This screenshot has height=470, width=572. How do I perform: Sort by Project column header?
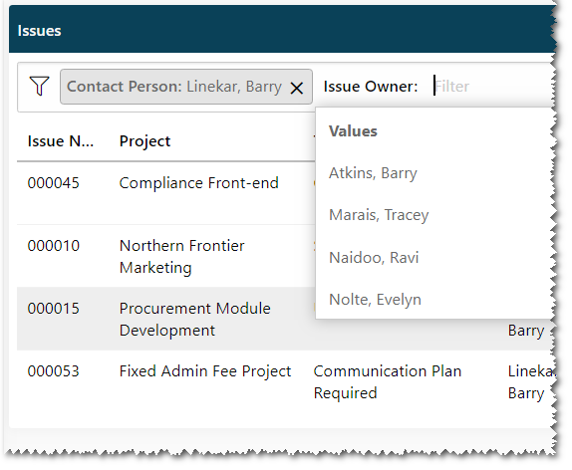[144, 141]
